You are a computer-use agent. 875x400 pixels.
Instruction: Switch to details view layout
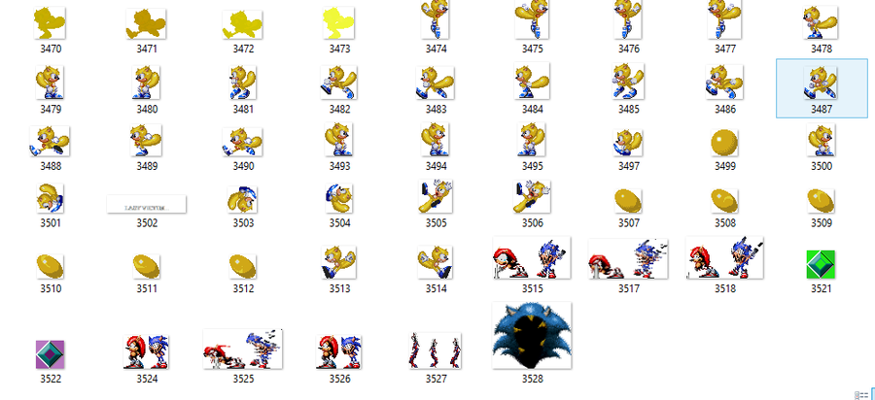coord(861,395)
